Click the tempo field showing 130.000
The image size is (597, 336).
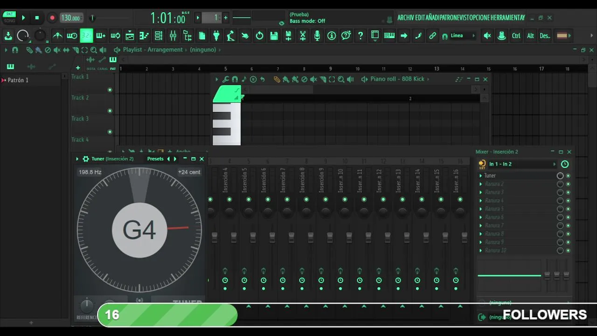click(x=71, y=18)
